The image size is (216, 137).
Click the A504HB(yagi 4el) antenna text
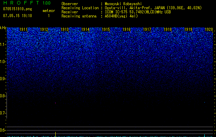(121, 16)
